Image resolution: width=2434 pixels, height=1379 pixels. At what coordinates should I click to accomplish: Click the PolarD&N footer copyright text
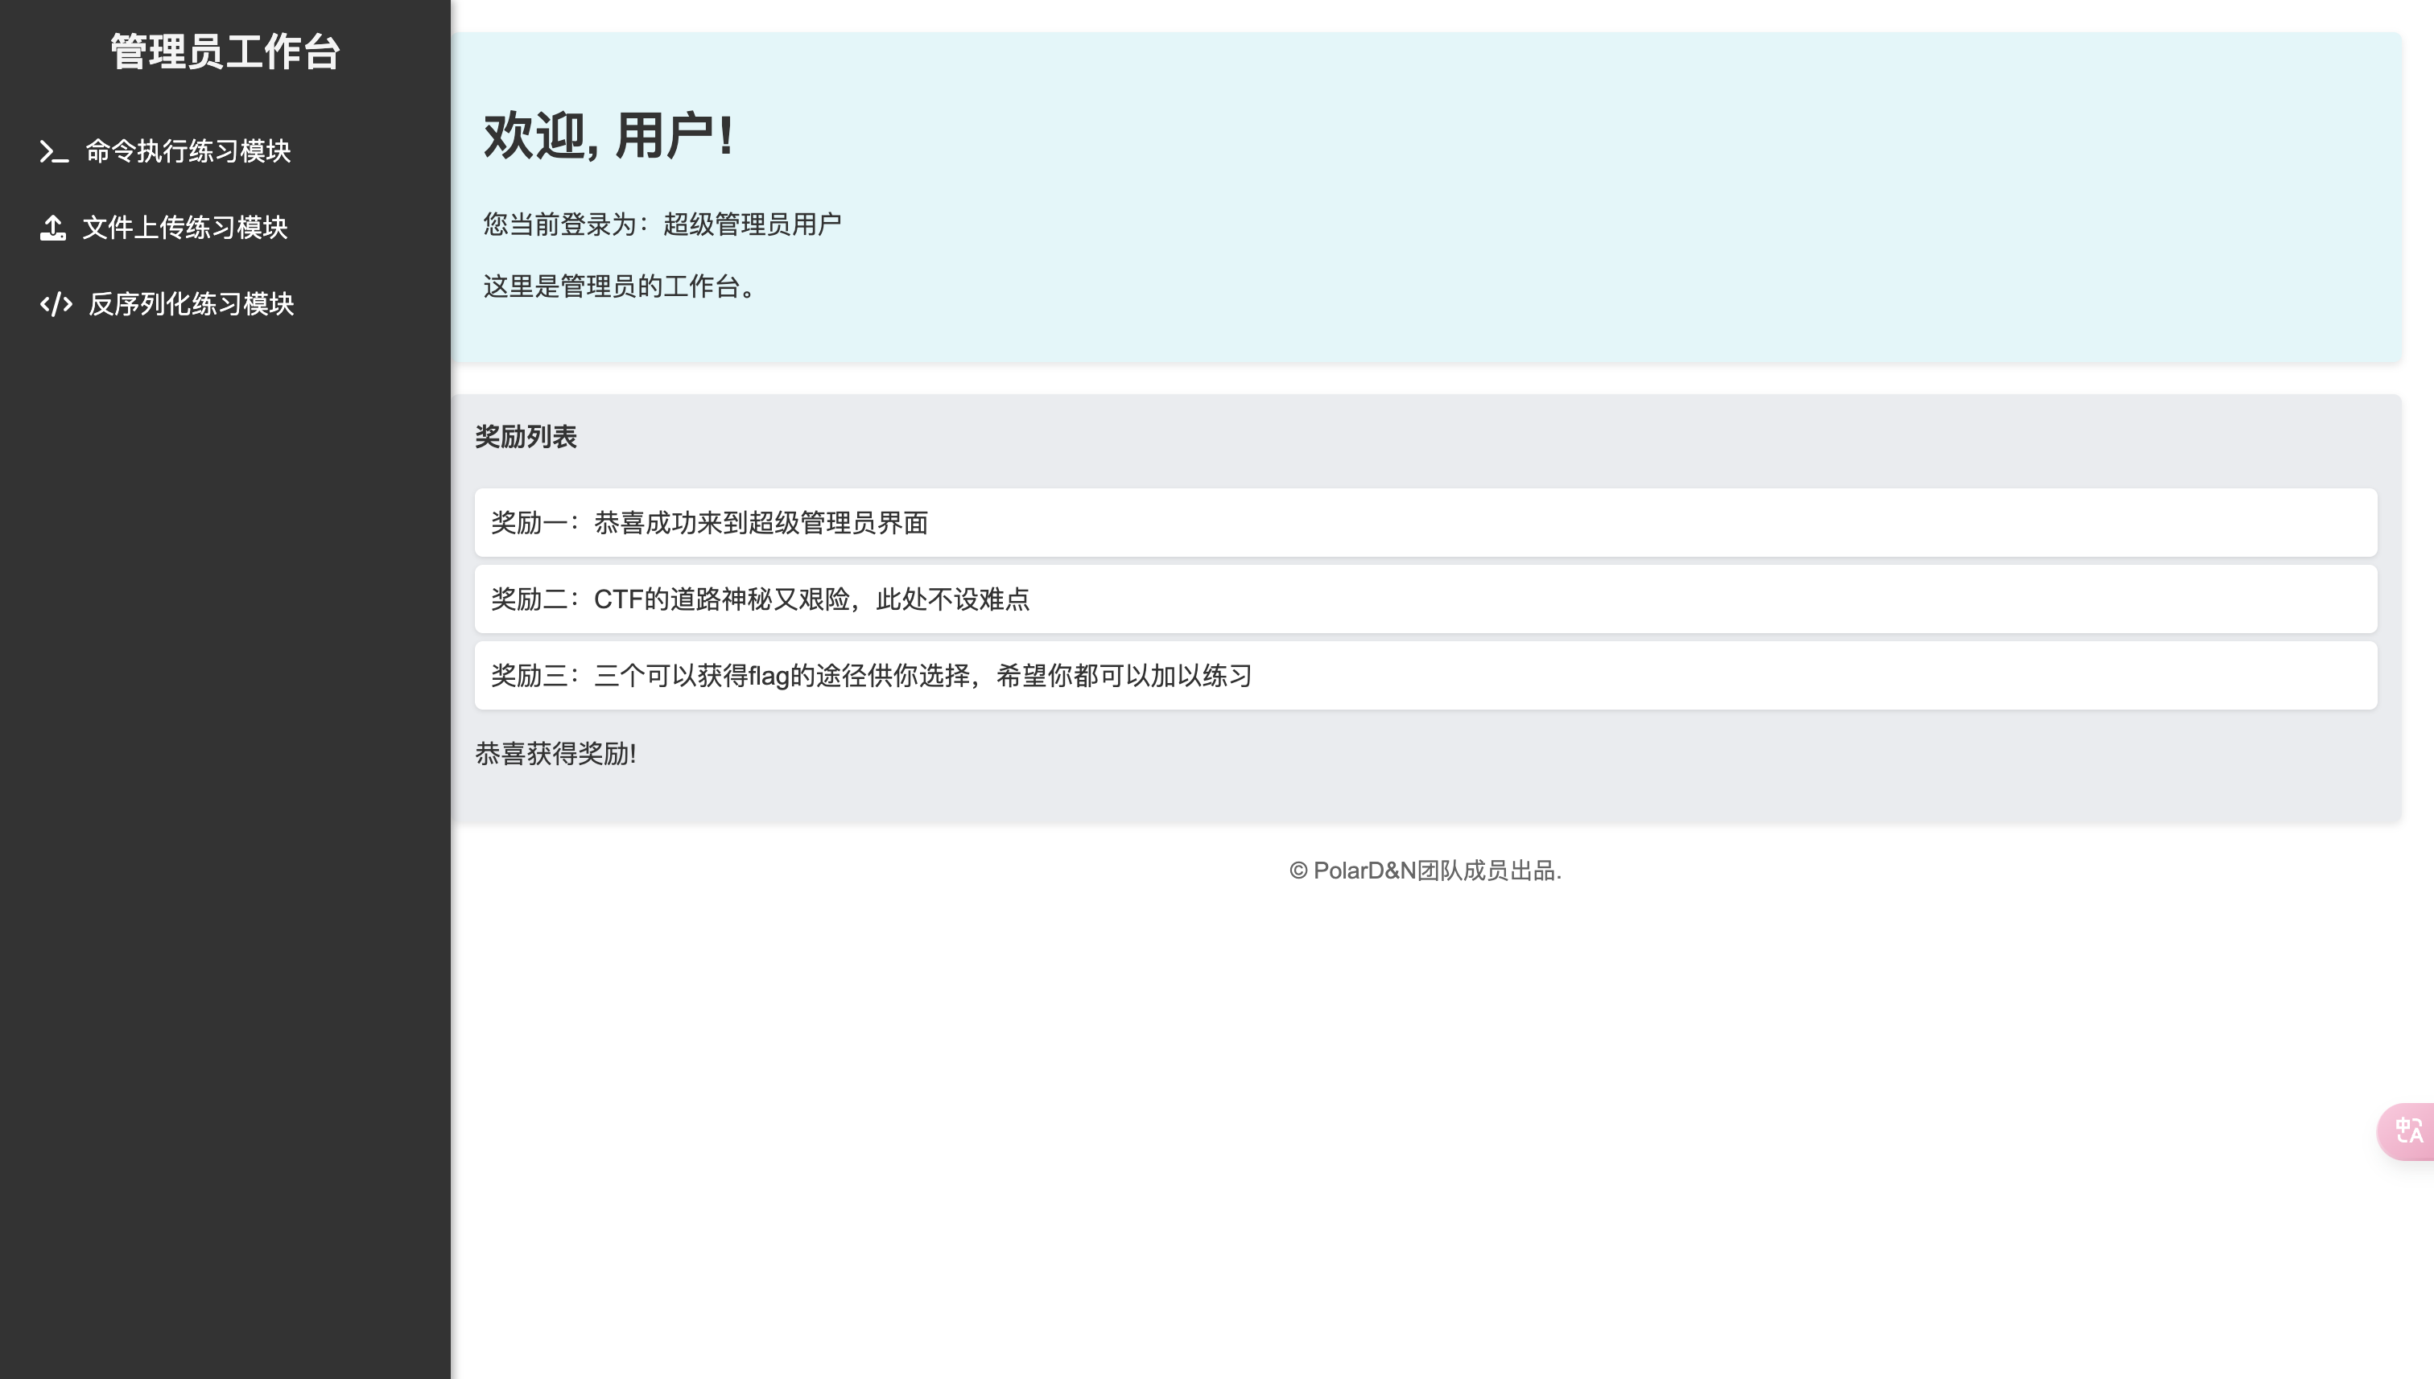[x=1425, y=871]
